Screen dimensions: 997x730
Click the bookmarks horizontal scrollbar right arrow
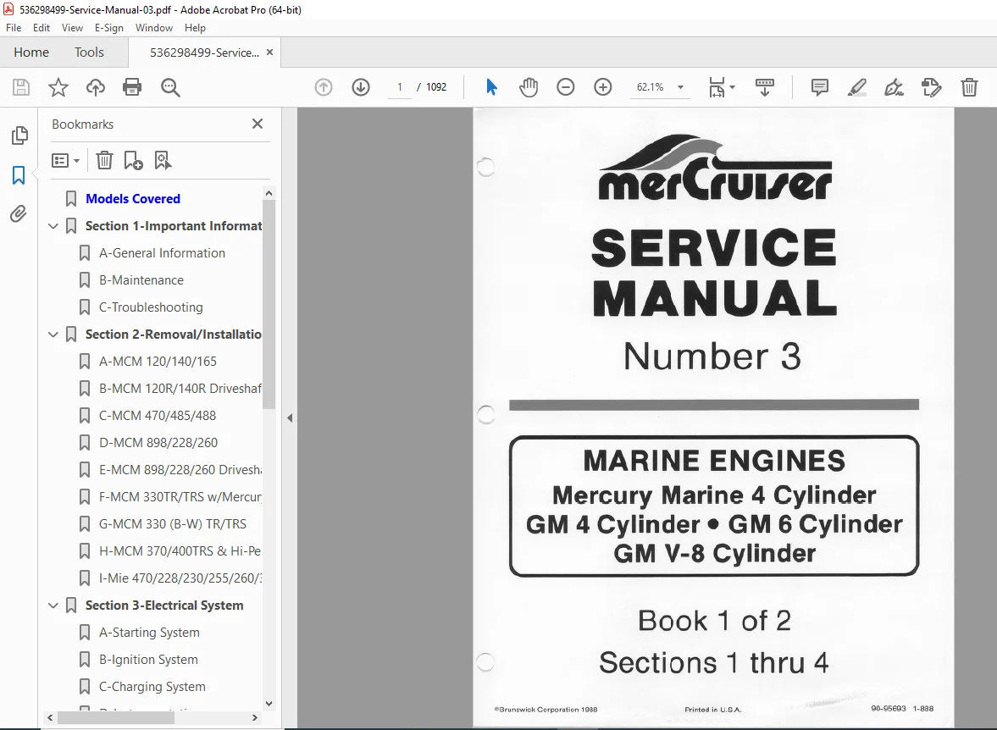pyautogui.click(x=254, y=718)
